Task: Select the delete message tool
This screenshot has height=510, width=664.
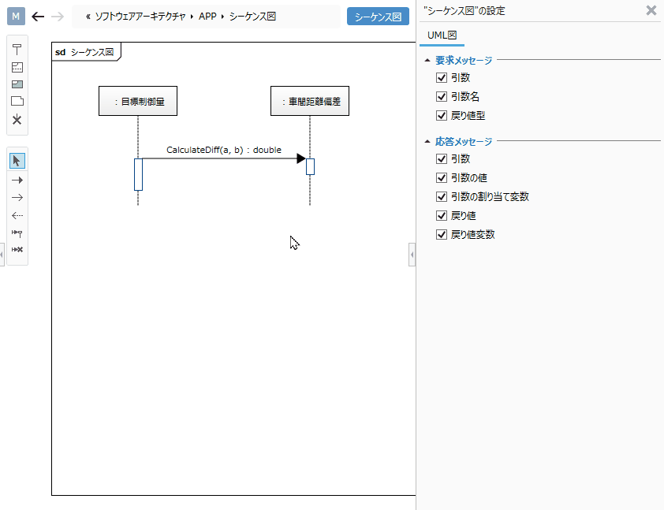Action: (17, 250)
